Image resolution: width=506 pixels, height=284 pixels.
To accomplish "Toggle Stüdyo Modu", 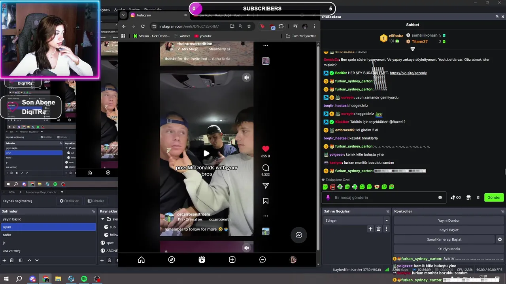I will pyautogui.click(x=449, y=249).
